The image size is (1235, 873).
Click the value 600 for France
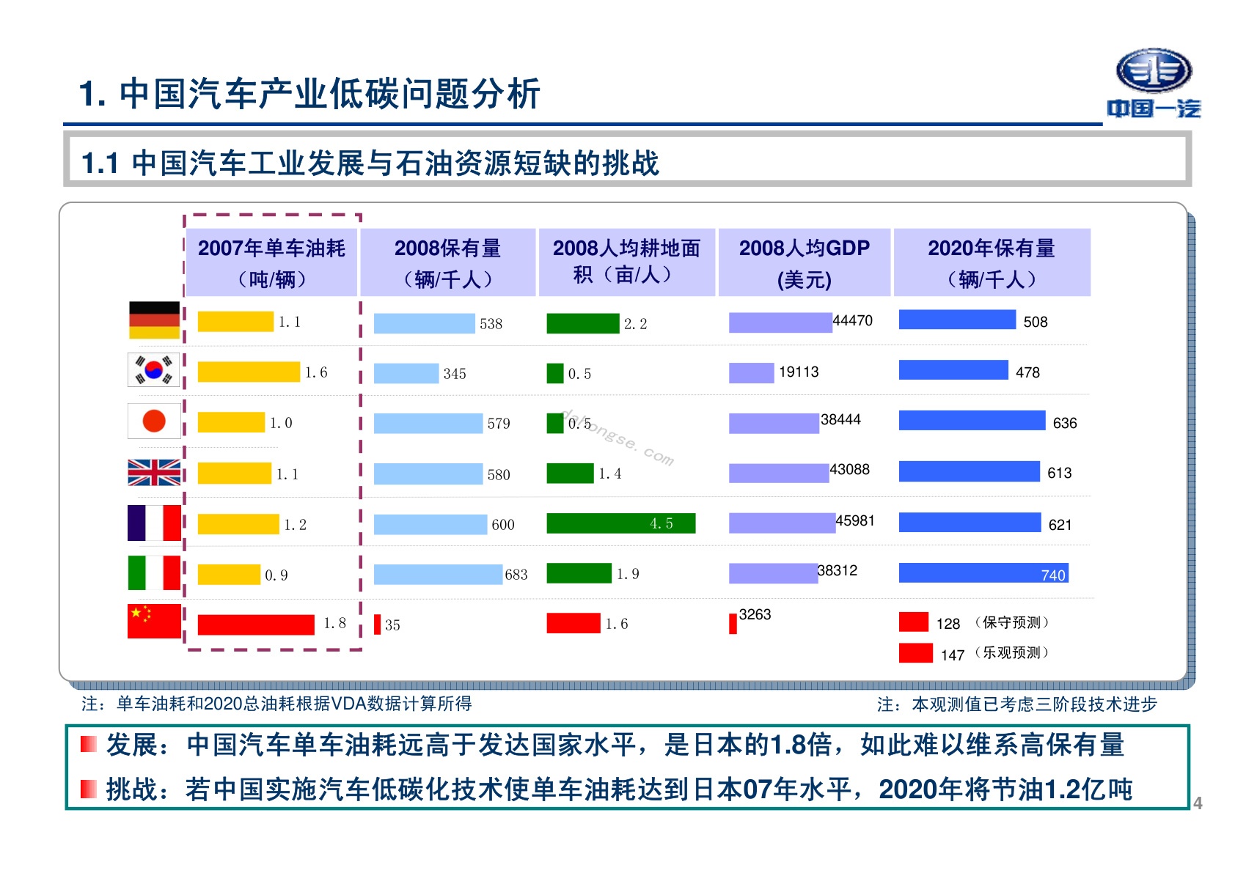click(503, 525)
